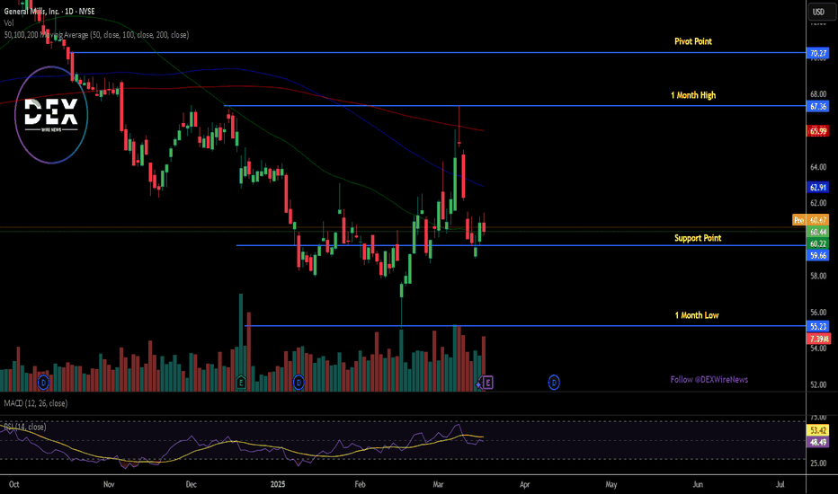The height and width of the screenshot is (494, 838).
Task: Click the 2025 label on time axis
Action: click(278, 484)
